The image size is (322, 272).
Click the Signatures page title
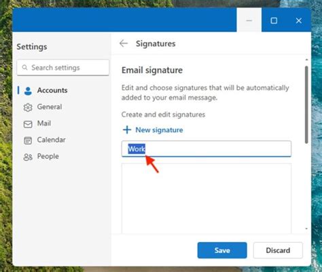pos(156,43)
